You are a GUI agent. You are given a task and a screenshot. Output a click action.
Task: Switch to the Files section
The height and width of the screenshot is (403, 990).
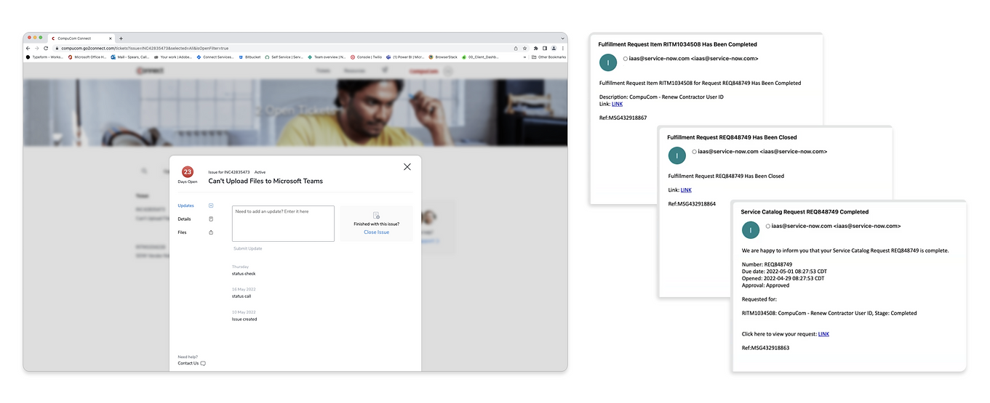(182, 232)
